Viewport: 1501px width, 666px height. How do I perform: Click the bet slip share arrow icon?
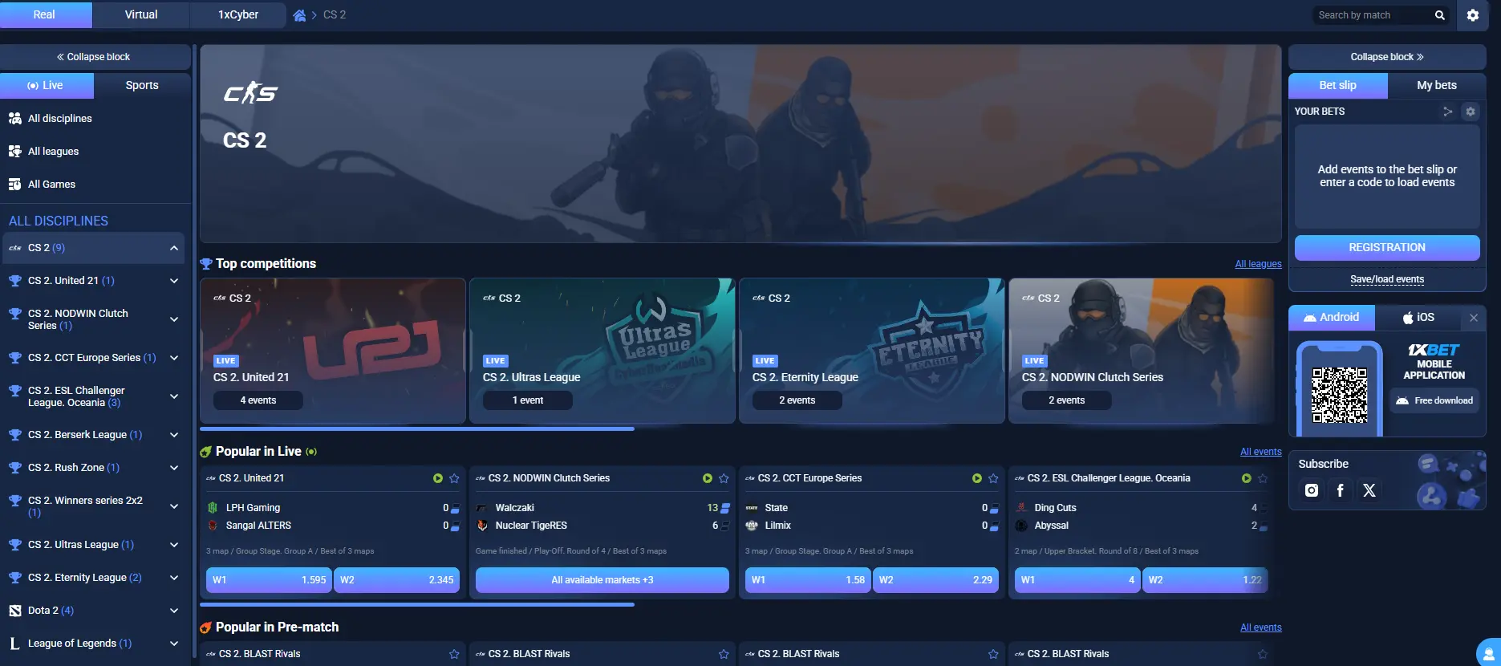(x=1447, y=112)
